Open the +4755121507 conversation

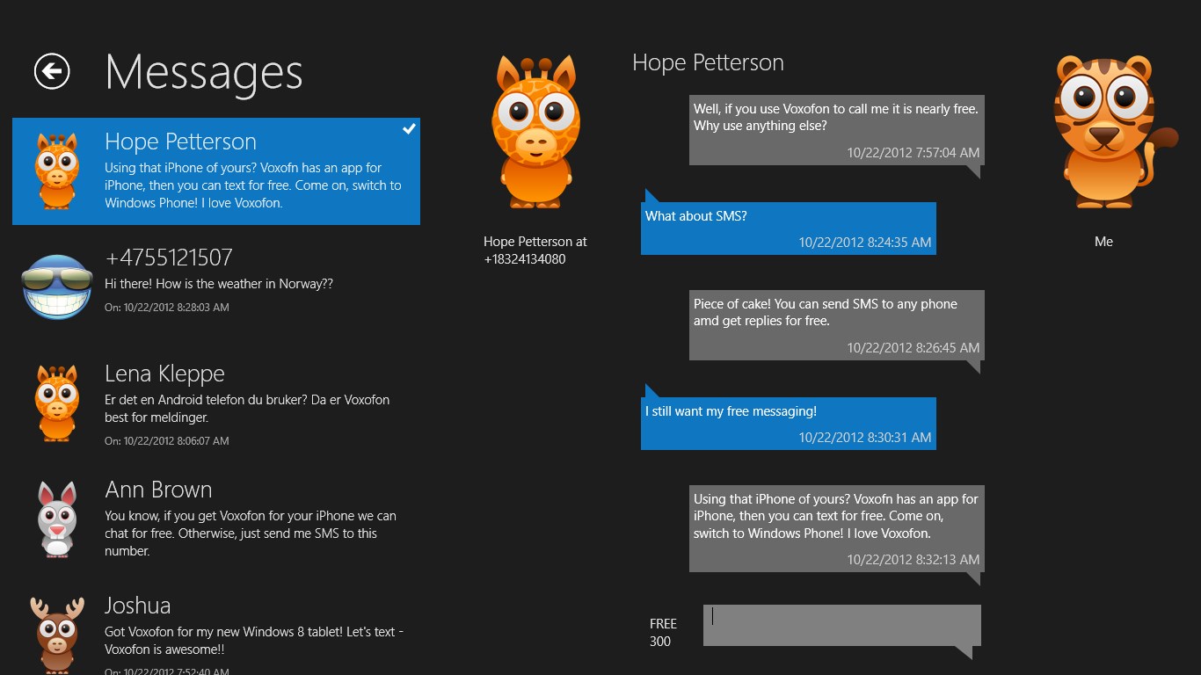click(255, 283)
